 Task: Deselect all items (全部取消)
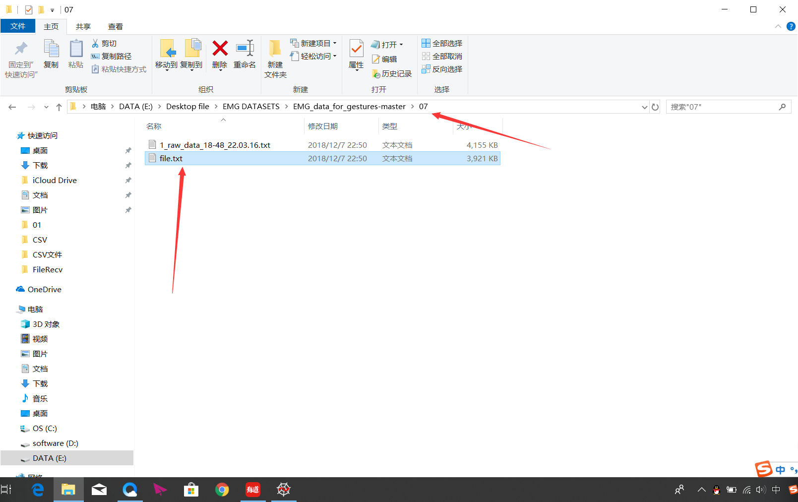[441, 56]
